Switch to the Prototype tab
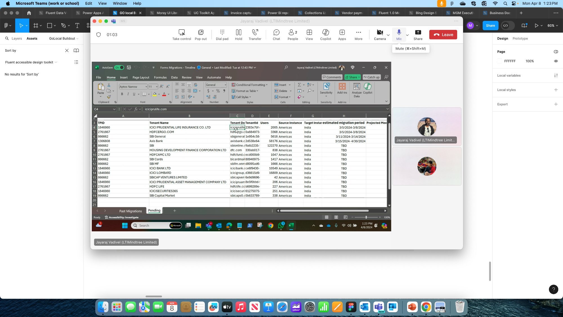The height and width of the screenshot is (317, 563). [x=520, y=38]
